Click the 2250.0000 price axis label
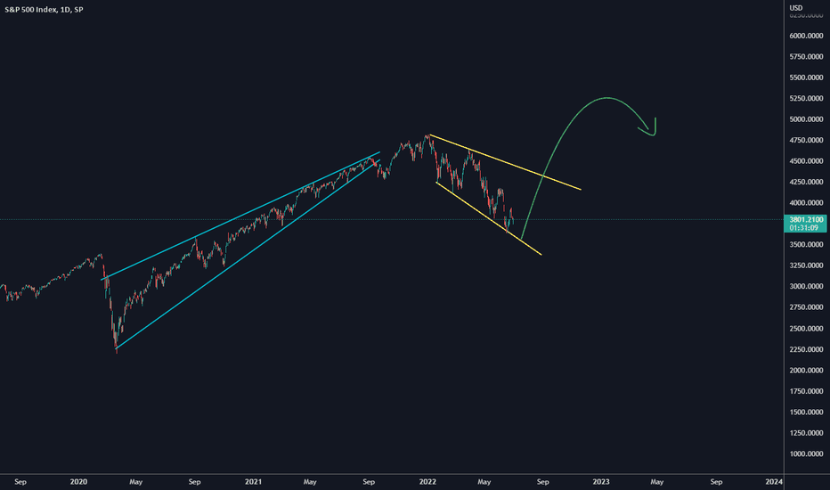 tap(806, 349)
